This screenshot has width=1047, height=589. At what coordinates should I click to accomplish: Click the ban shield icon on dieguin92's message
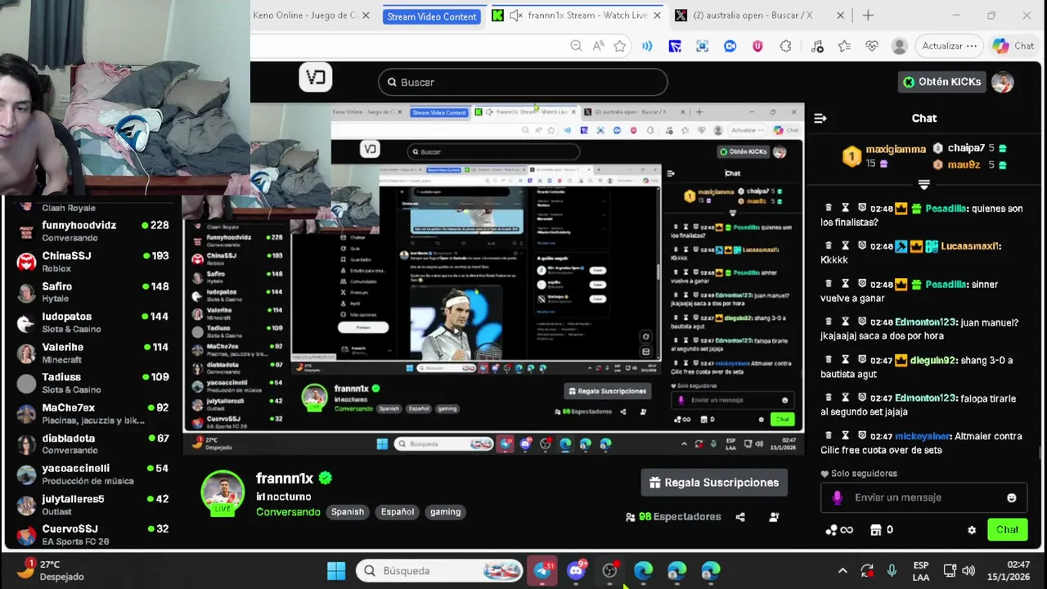coord(862,360)
